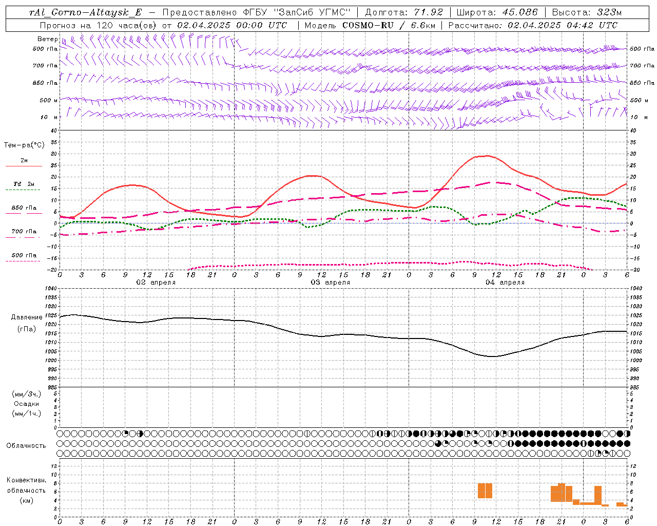Click the 700 гПа temperature legend line sample

pyautogui.click(x=23, y=237)
